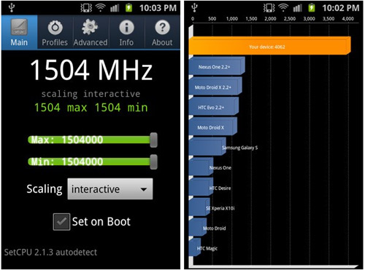Viewport: 365px width, 270px height.
Task: Open the About tab
Action: click(162, 33)
